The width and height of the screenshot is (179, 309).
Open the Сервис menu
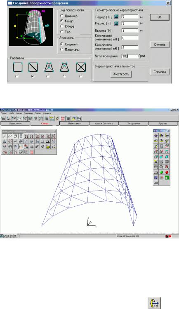tap(38, 113)
